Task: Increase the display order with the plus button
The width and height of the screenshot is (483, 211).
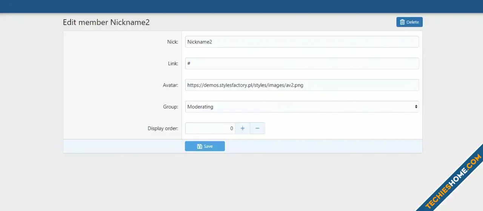Action: [243, 128]
